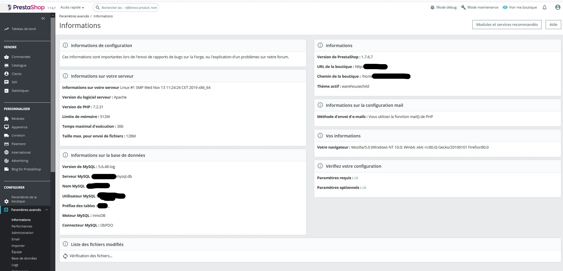The width and height of the screenshot is (563, 271).
Task: Click the Tableau de bord trend icon
Action: pos(6,29)
